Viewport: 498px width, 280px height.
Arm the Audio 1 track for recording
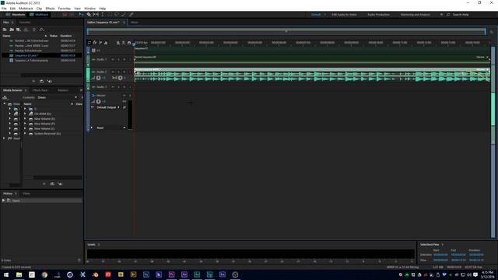point(124,59)
